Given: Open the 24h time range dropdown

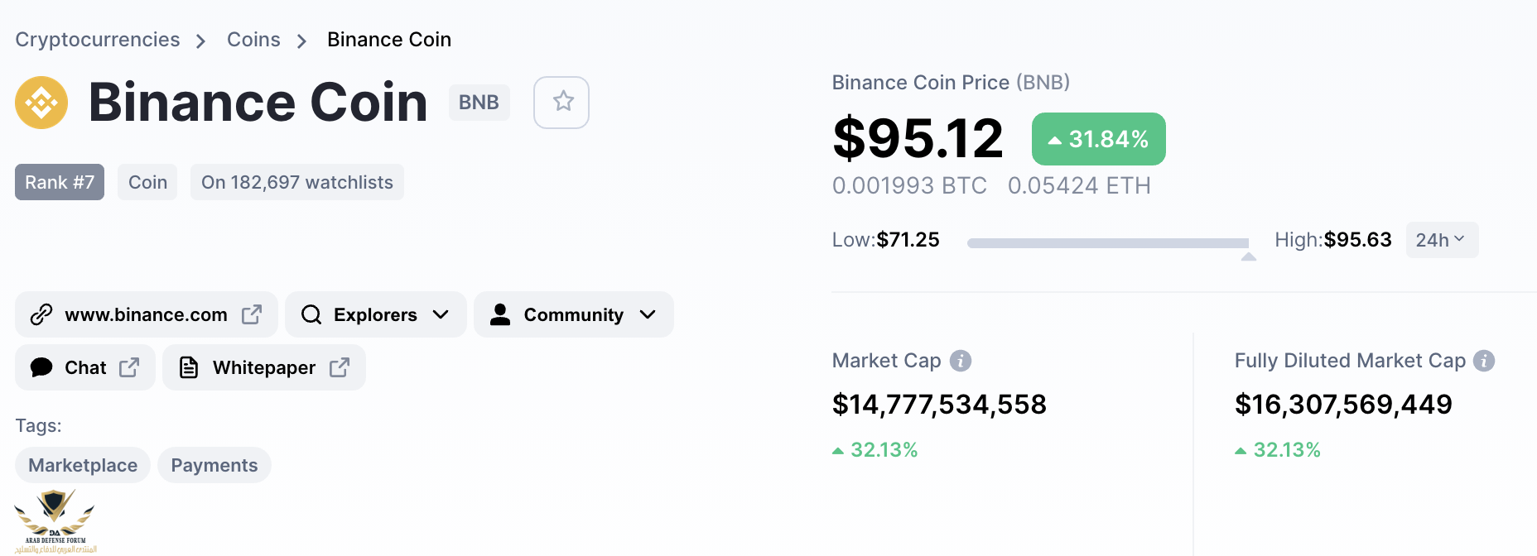Looking at the screenshot, I should [1441, 240].
